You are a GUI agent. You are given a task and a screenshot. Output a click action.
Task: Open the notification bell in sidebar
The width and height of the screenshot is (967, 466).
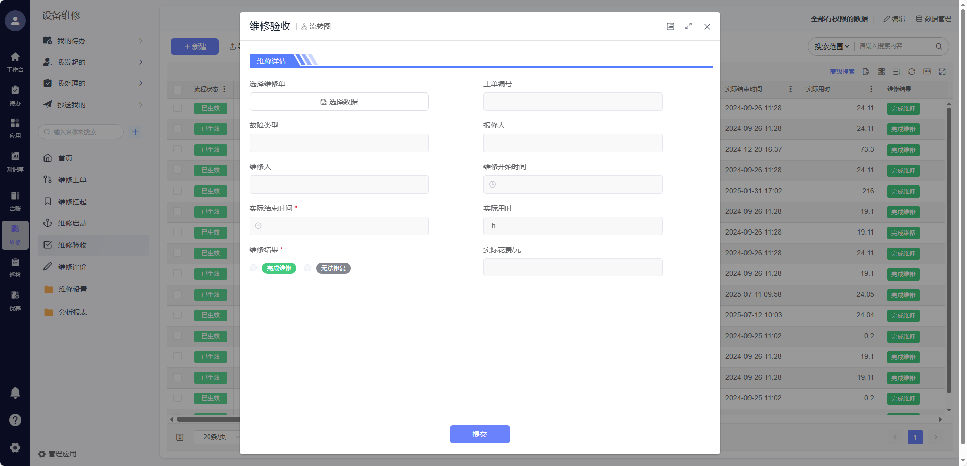click(15, 393)
